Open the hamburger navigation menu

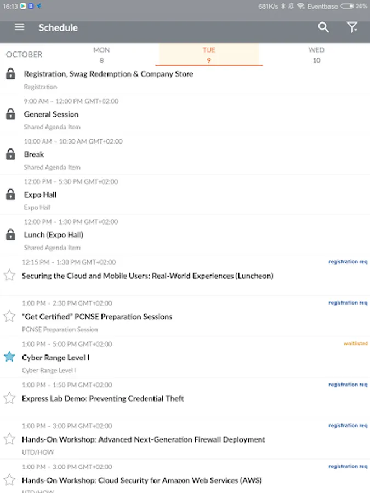19,27
